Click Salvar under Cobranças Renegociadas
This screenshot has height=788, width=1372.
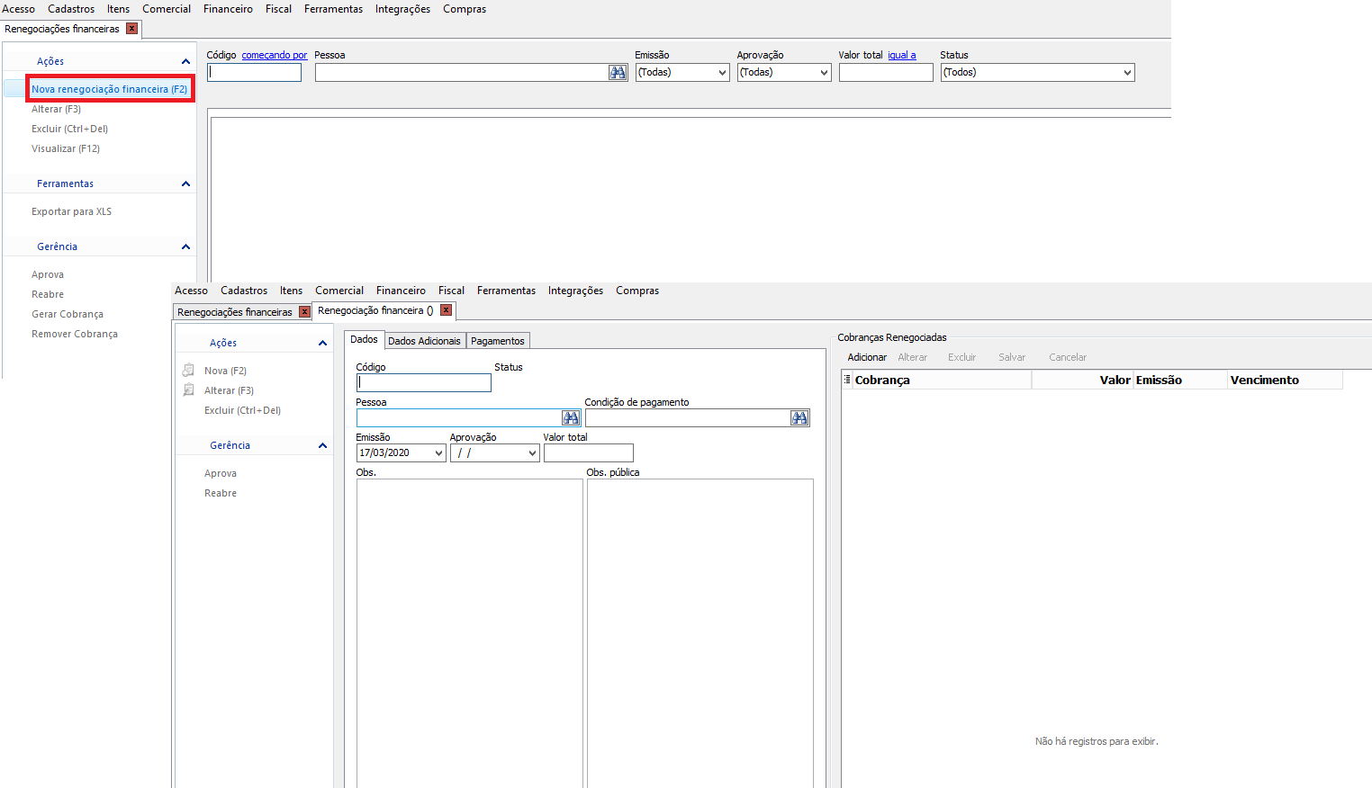click(x=1012, y=357)
